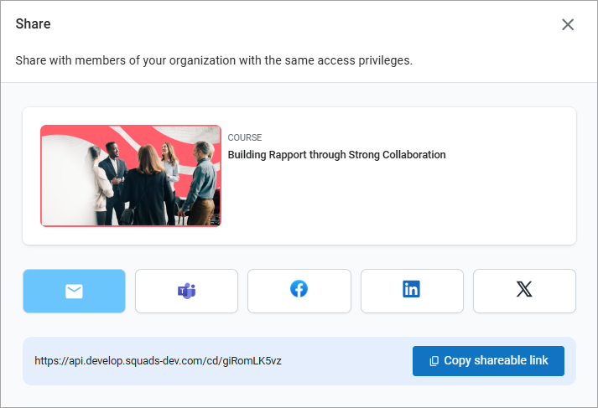Close the Share dialog
The height and width of the screenshot is (408, 598).
tap(568, 24)
